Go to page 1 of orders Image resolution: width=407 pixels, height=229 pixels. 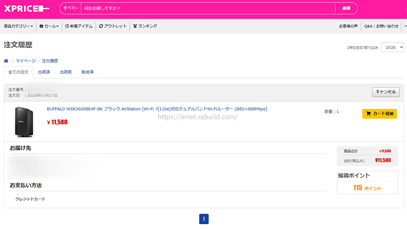[204, 219]
